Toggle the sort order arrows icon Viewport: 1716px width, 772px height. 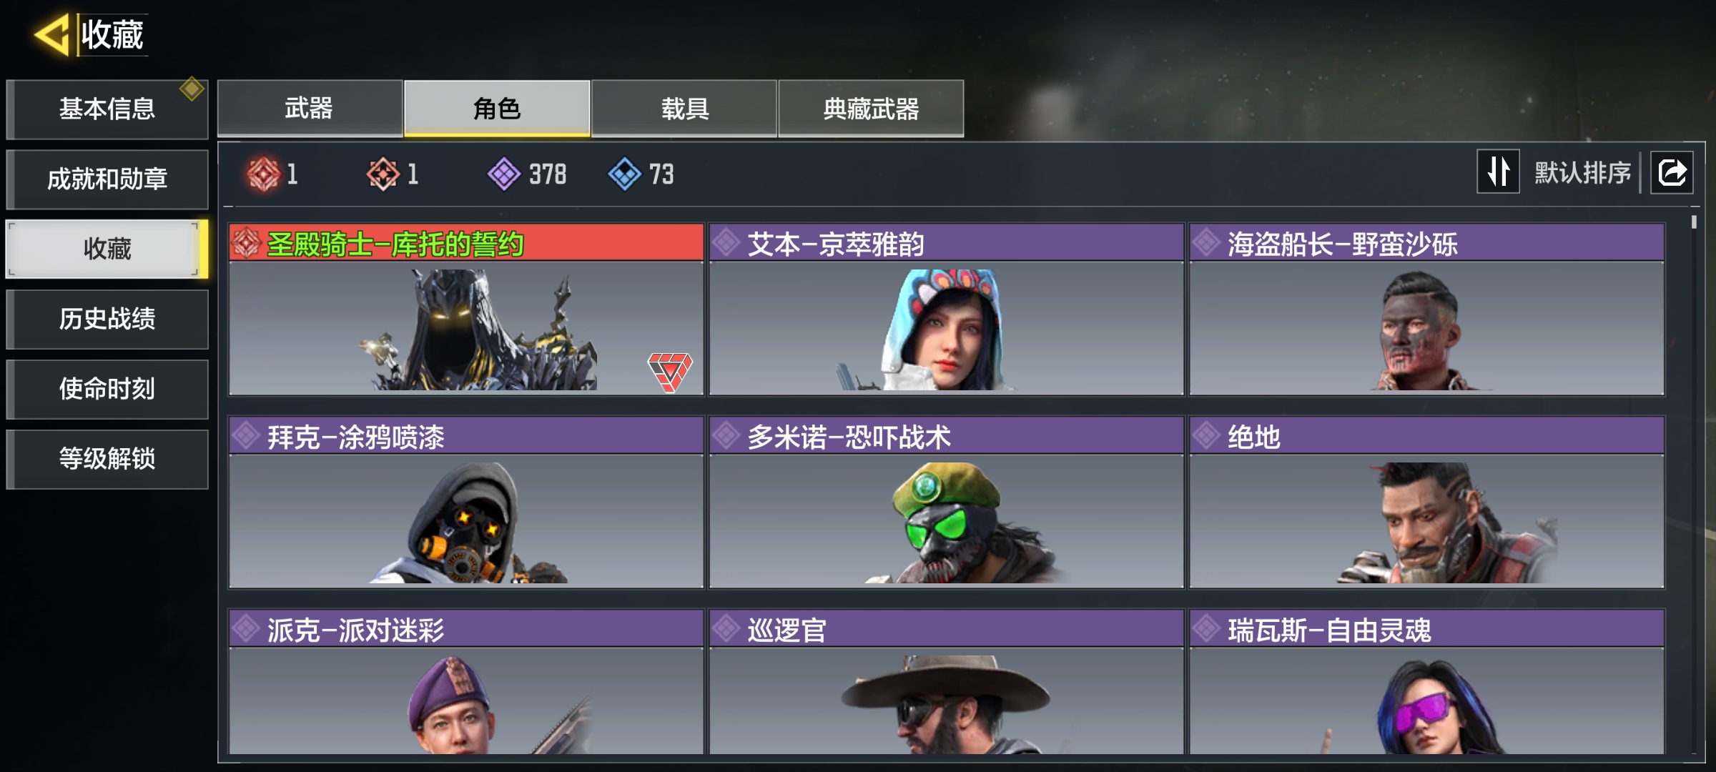point(1499,172)
